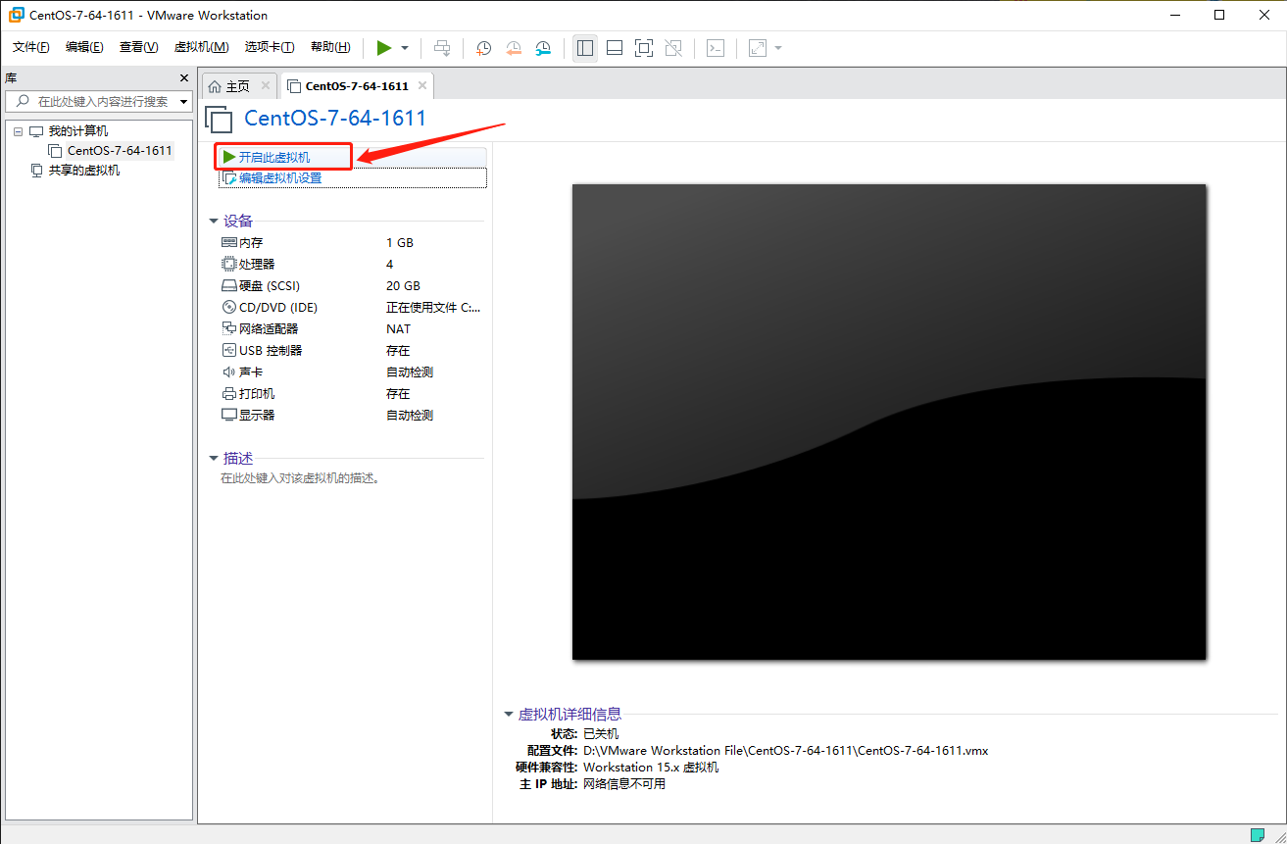Enter full screen mode via toolbar icon
This screenshot has height=844, width=1287.
[644, 47]
